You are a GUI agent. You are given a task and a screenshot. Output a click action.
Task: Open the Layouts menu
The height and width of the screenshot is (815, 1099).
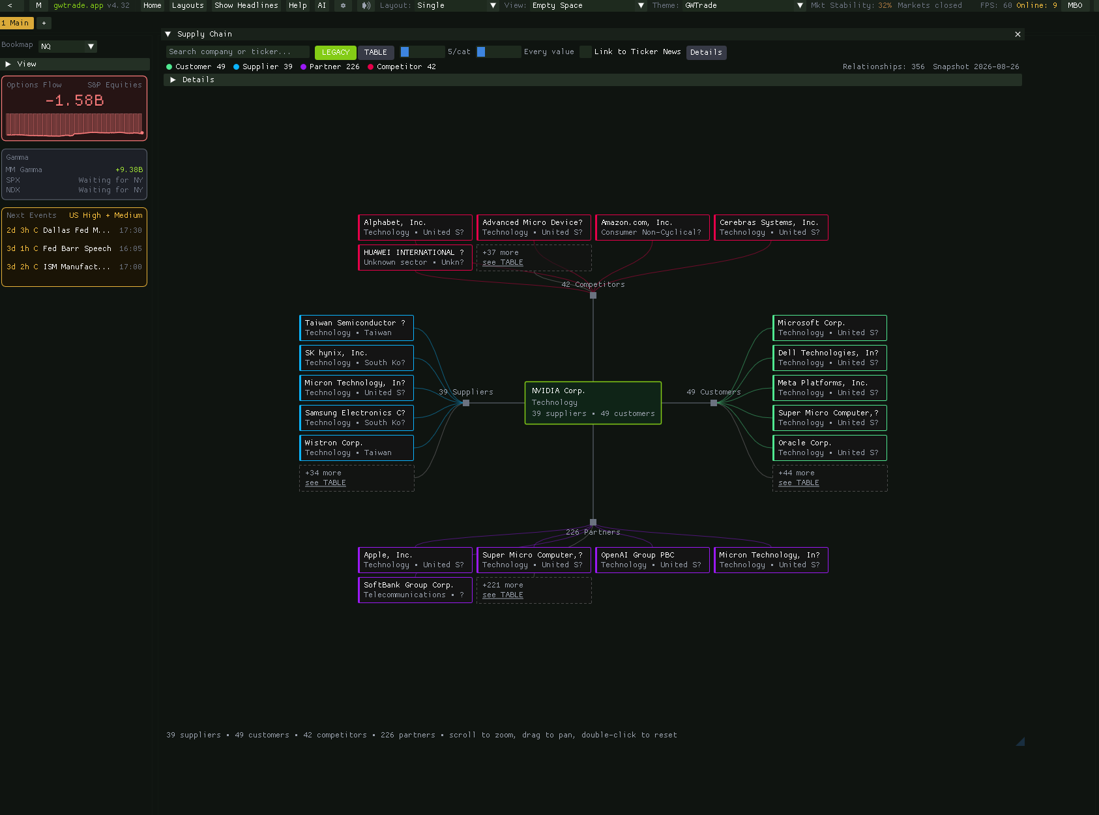coord(188,5)
